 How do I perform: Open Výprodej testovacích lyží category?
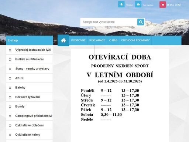(x=30, y=50)
